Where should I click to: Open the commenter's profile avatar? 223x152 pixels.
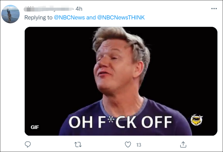(10, 14)
